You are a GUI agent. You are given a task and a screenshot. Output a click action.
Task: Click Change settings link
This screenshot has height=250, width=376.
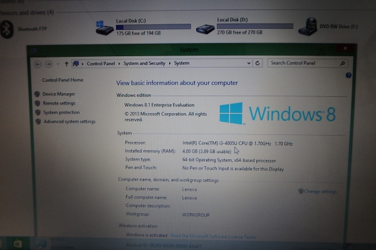[320, 191]
